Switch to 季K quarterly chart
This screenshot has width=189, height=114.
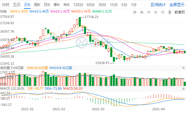[x=57, y=5]
